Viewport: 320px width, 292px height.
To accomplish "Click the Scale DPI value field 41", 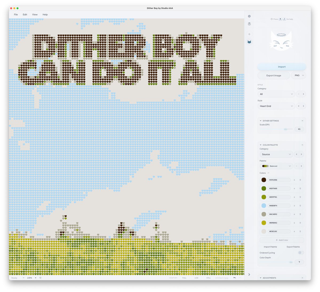I will pos(299,129).
